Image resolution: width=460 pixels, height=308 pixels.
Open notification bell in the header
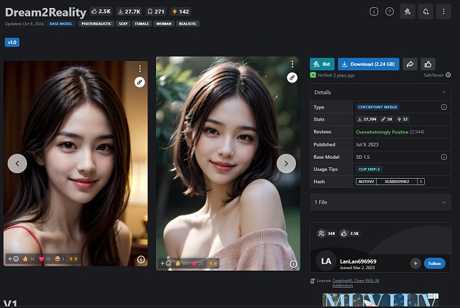(x=425, y=11)
